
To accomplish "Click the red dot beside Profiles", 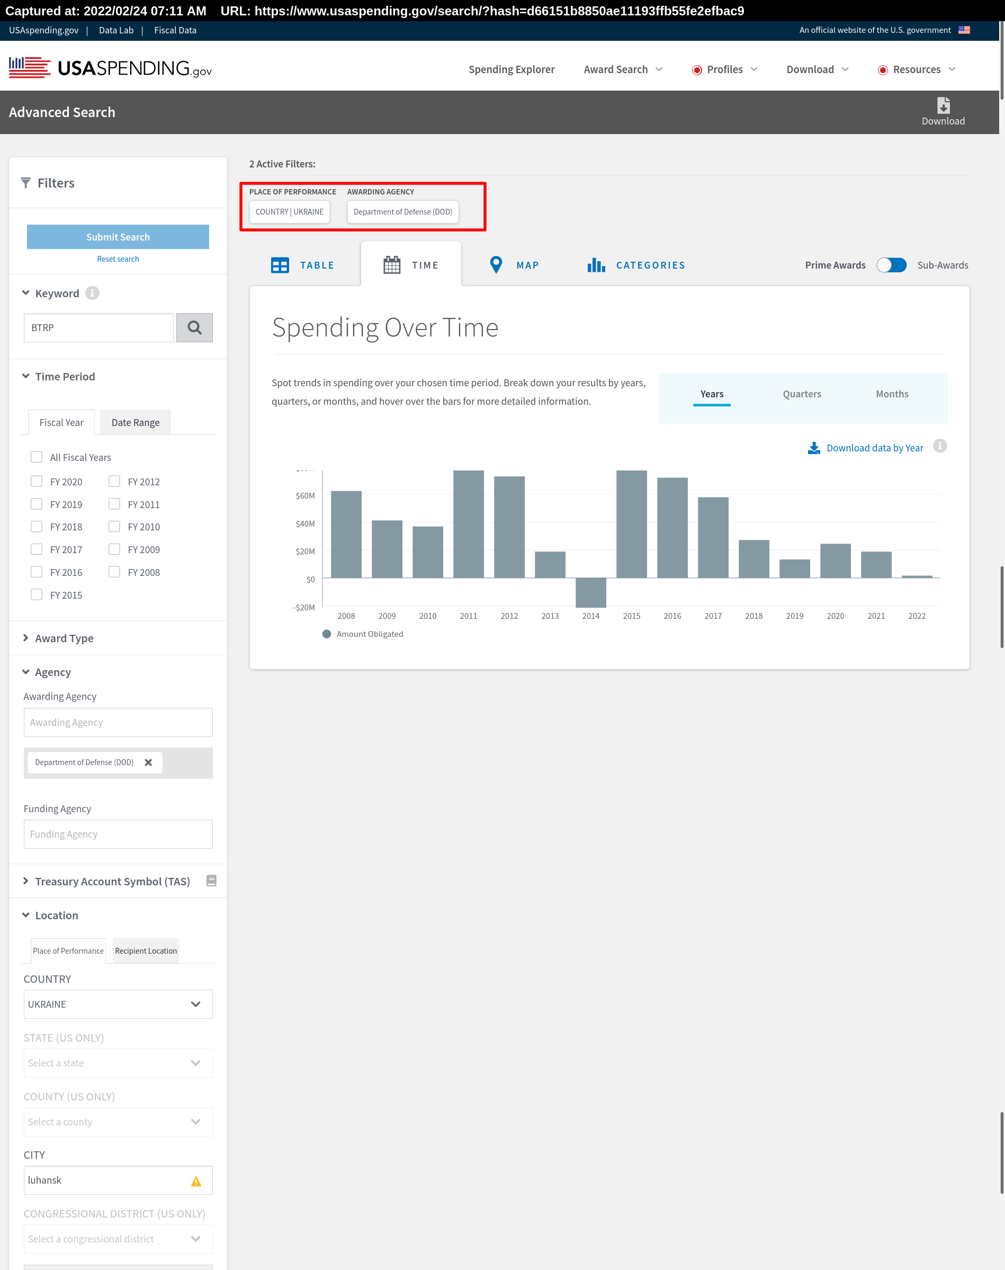I will pos(697,70).
